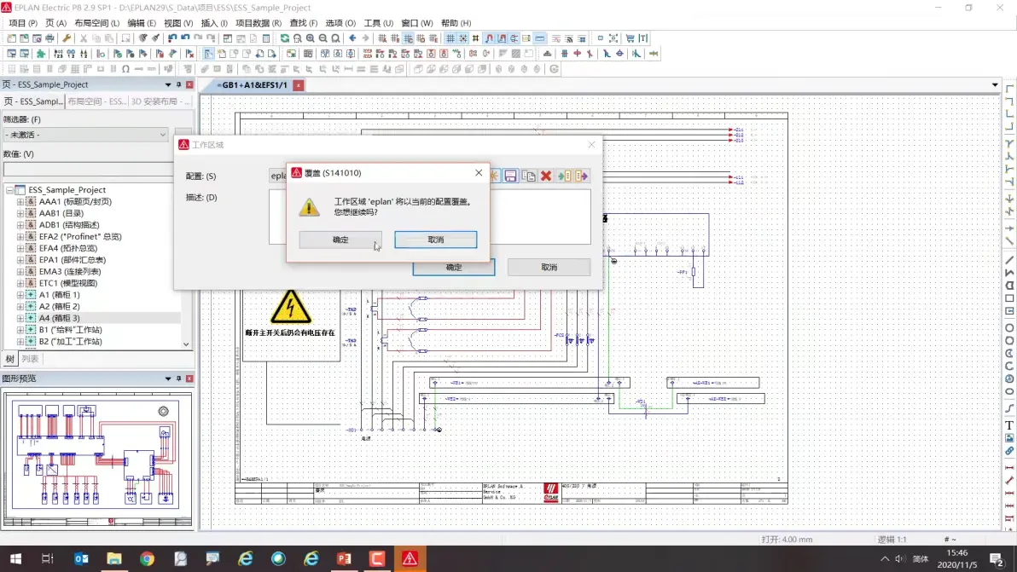Click 确定 in the 工作区域 dialog
Viewport: 1017px width, 572px height.
(x=453, y=267)
